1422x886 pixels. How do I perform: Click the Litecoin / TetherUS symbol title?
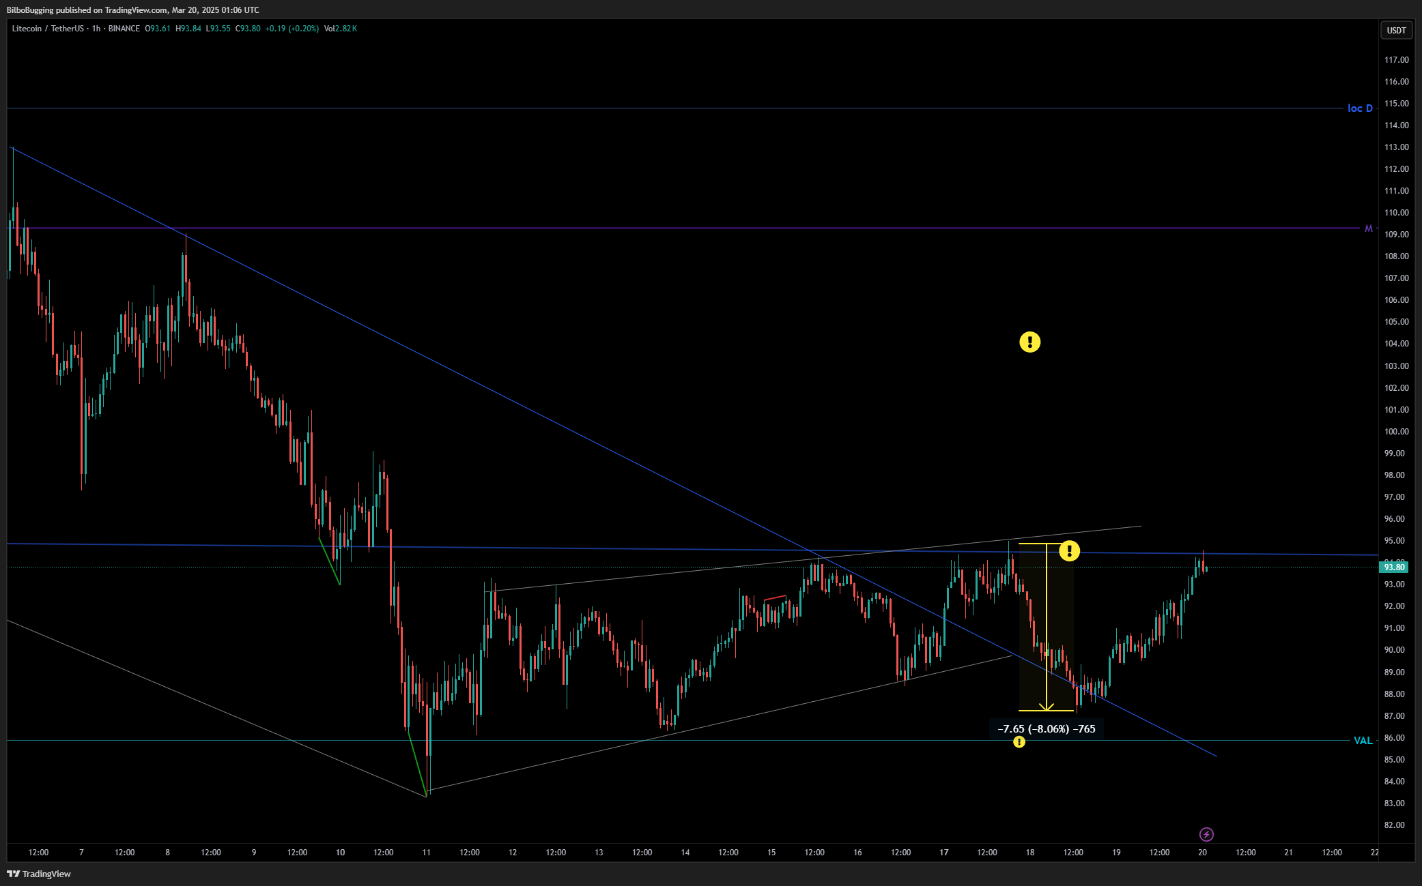pos(48,29)
